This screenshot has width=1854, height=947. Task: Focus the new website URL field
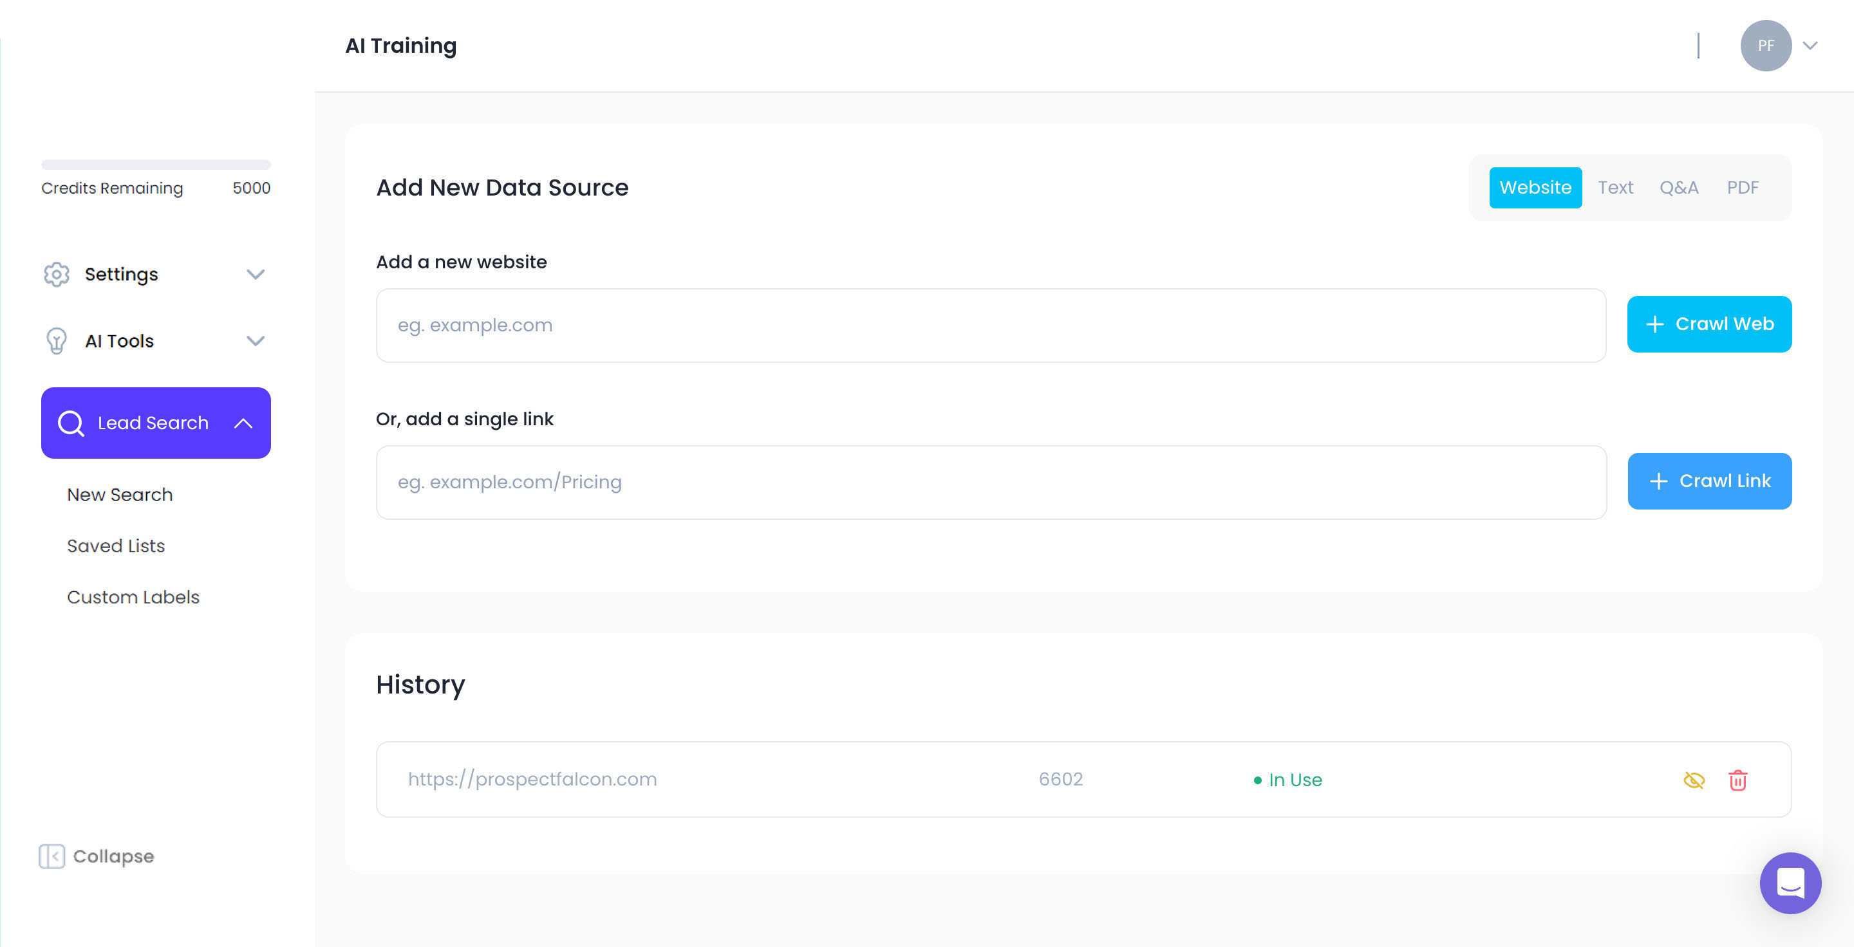(x=990, y=325)
